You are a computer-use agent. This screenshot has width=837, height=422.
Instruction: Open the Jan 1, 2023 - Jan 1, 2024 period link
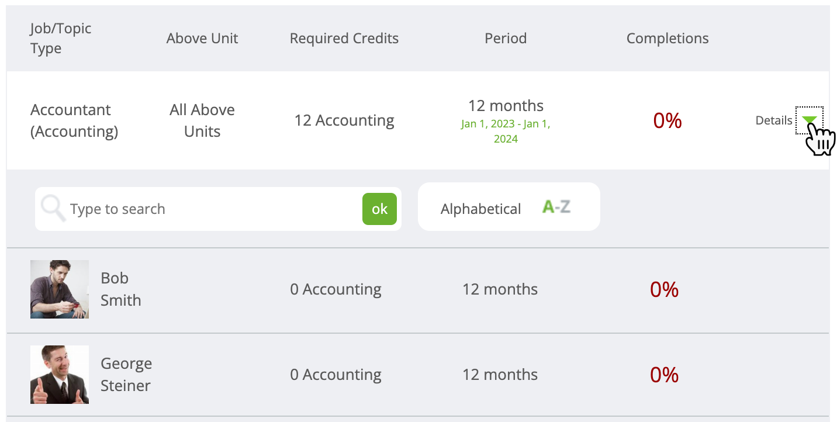tap(505, 132)
